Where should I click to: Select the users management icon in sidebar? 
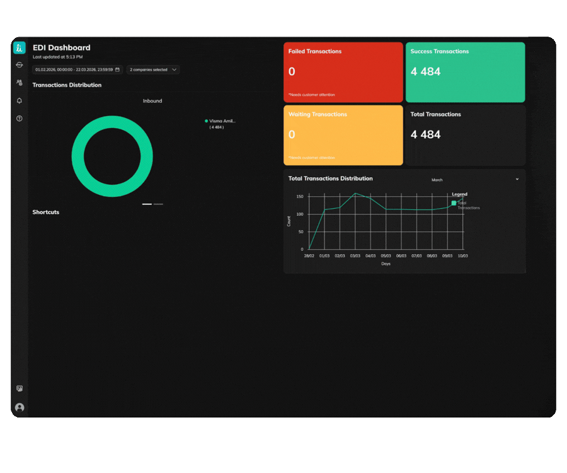pos(19,82)
